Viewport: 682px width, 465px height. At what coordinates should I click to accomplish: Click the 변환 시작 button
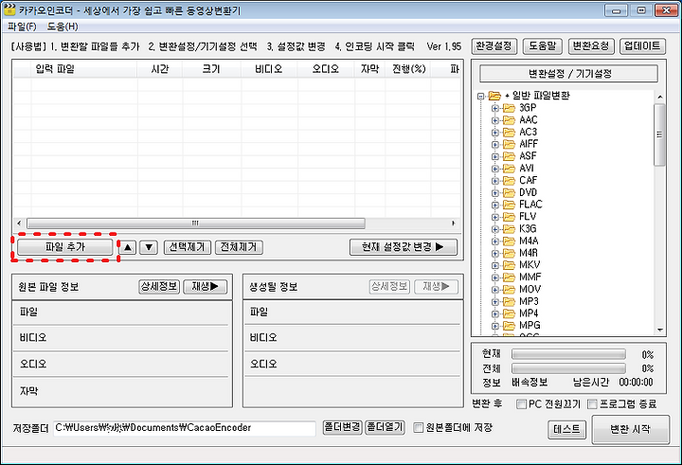click(x=630, y=430)
